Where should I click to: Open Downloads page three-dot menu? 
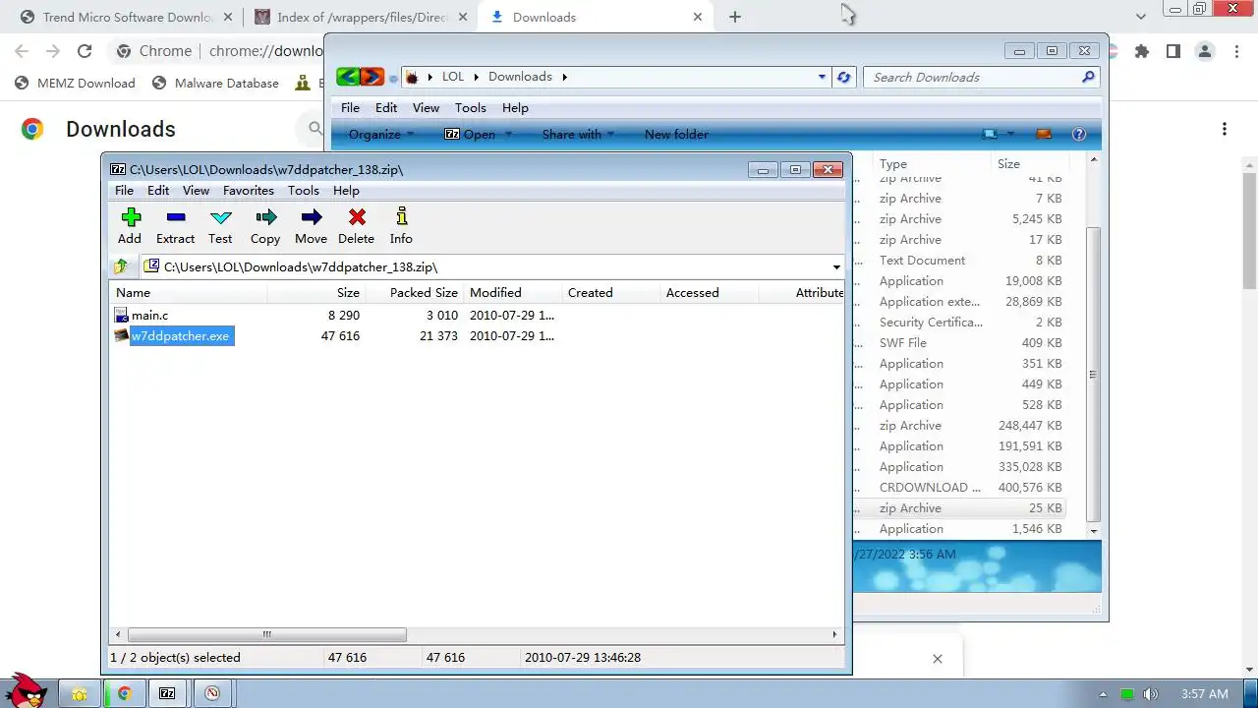point(1225,129)
